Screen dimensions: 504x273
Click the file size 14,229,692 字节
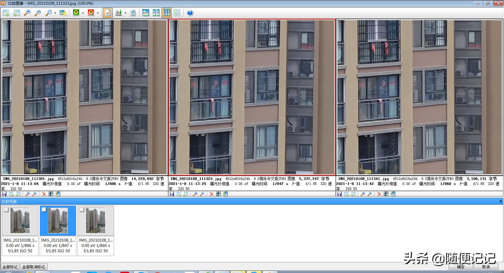pyautogui.click(x=148, y=179)
